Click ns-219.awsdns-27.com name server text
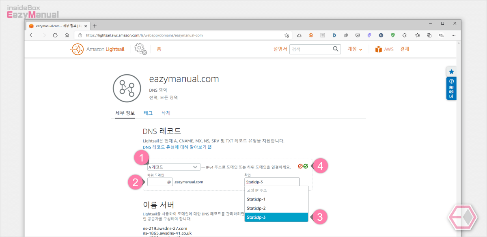The width and height of the screenshot is (487, 237). [165, 228]
